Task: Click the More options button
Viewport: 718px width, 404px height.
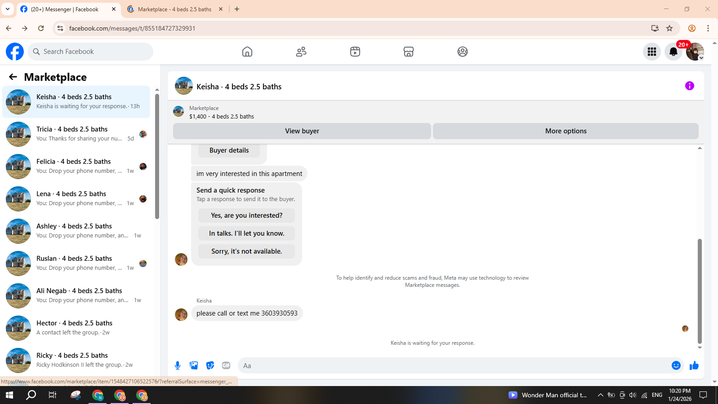Action: pyautogui.click(x=566, y=131)
